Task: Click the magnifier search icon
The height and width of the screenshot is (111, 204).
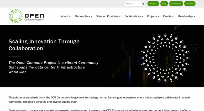Action: (x=143, y=4)
